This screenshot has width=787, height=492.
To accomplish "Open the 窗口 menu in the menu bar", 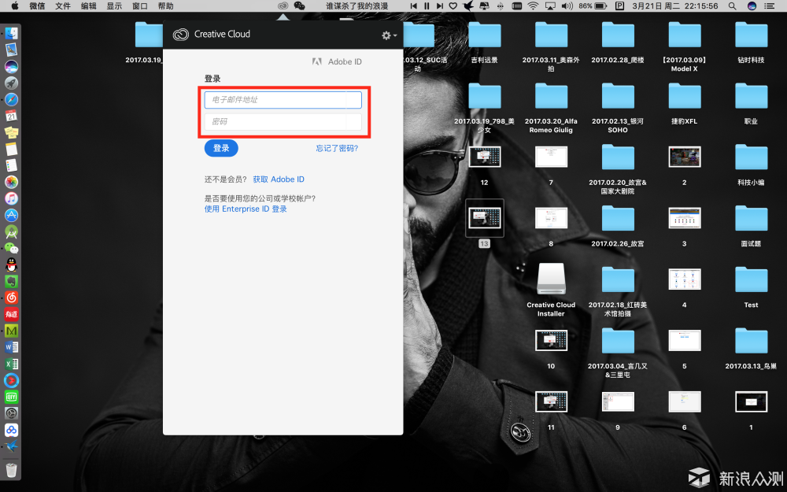I will pos(140,6).
